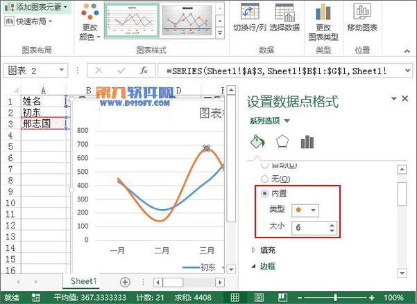The image size is (417, 304).
Task: Switch to Page Break Preview icon
Action: tap(282, 297)
